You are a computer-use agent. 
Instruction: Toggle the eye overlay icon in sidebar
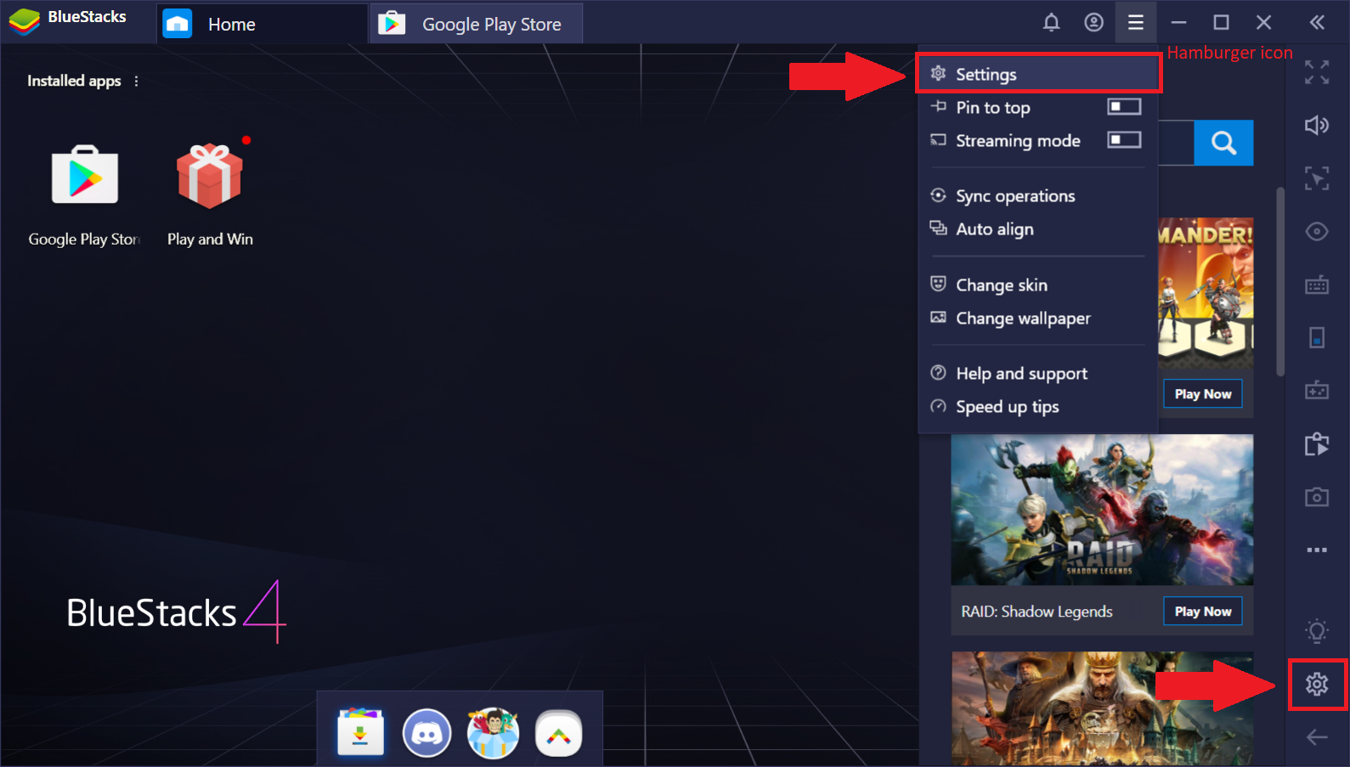pyautogui.click(x=1316, y=231)
